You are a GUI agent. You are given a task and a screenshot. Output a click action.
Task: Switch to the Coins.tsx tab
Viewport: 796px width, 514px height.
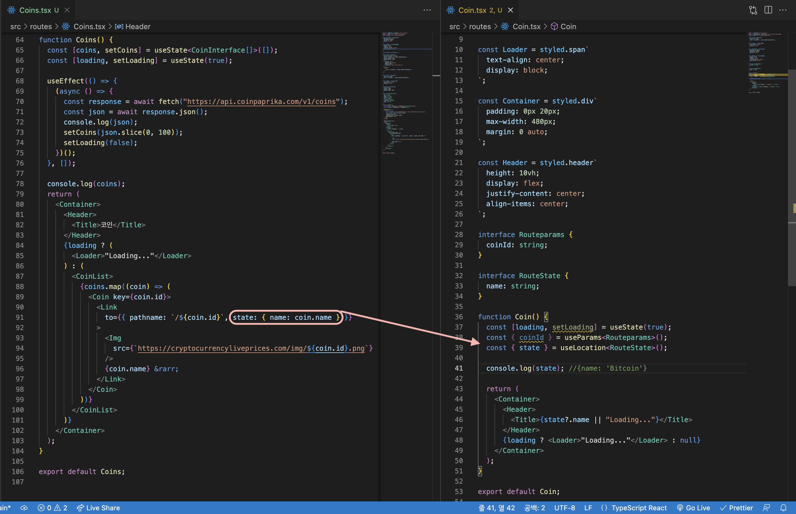point(35,10)
